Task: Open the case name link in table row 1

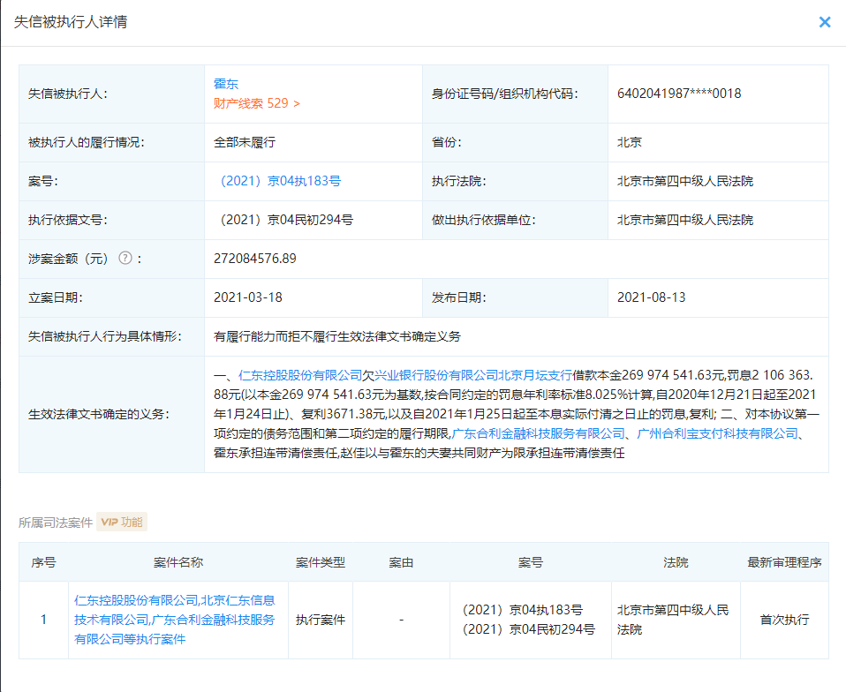Action: [175, 620]
